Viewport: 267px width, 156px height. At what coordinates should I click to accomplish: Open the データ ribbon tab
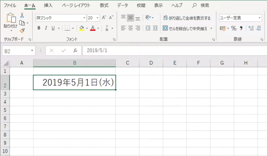click(122, 5)
